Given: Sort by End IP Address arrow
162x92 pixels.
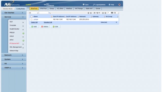Looking at the screenshot, I should point(78,17).
